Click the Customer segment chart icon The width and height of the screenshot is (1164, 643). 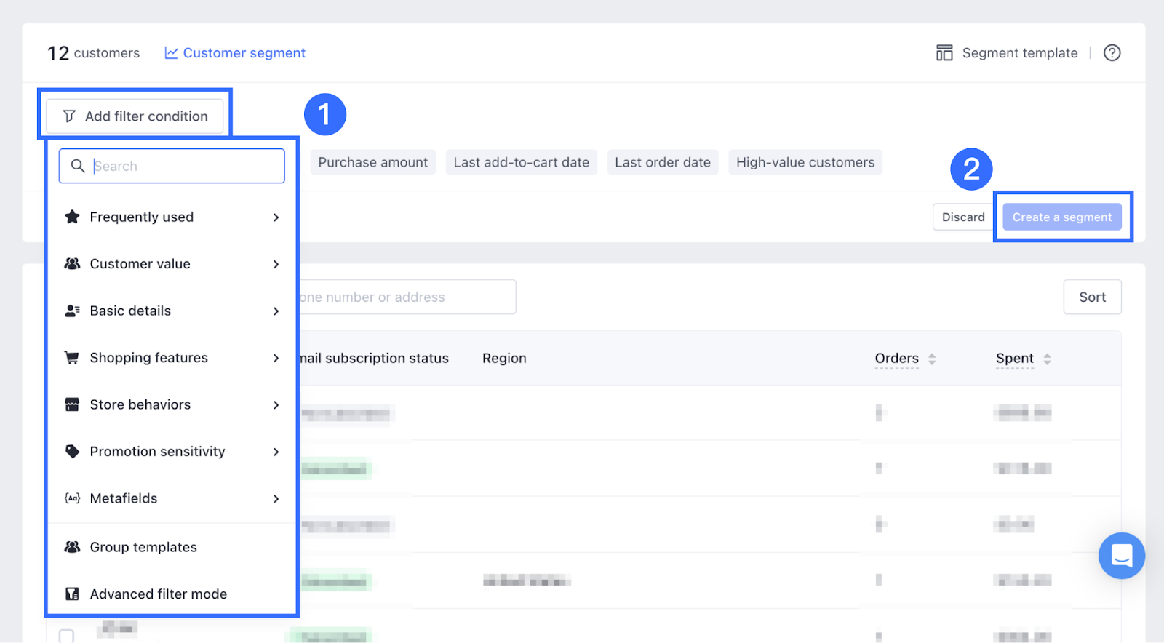point(171,53)
